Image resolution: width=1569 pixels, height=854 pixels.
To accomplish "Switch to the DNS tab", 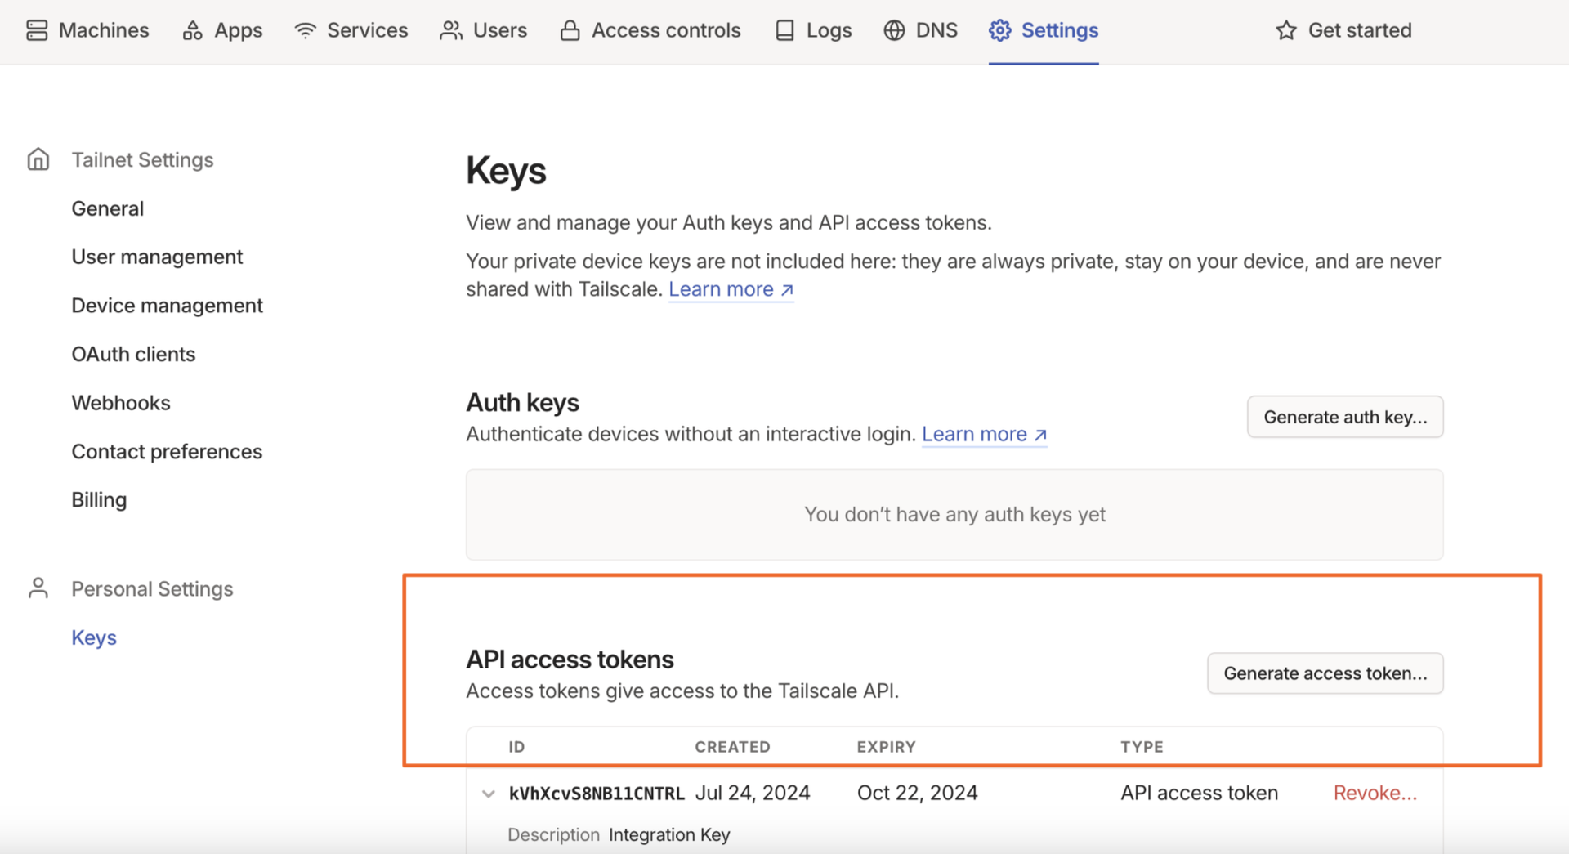I will point(921,30).
